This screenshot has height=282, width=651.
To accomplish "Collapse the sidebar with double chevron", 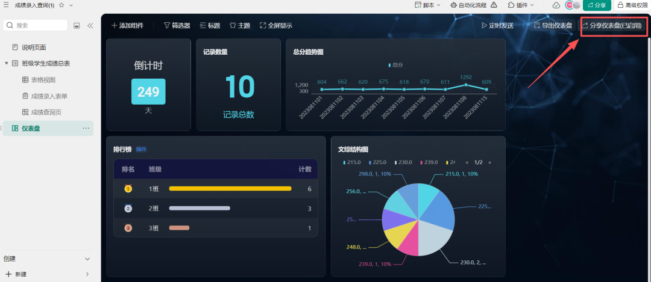I will pos(90,26).
